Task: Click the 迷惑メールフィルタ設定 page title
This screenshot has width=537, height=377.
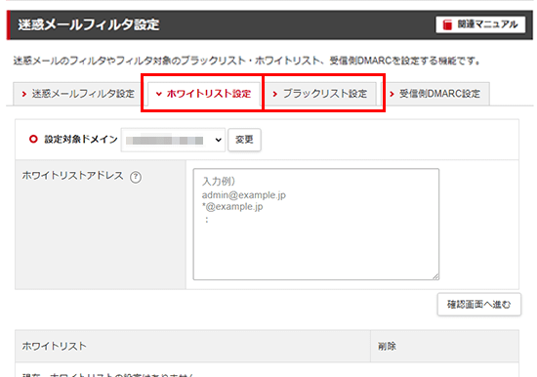Action: click(89, 24)
